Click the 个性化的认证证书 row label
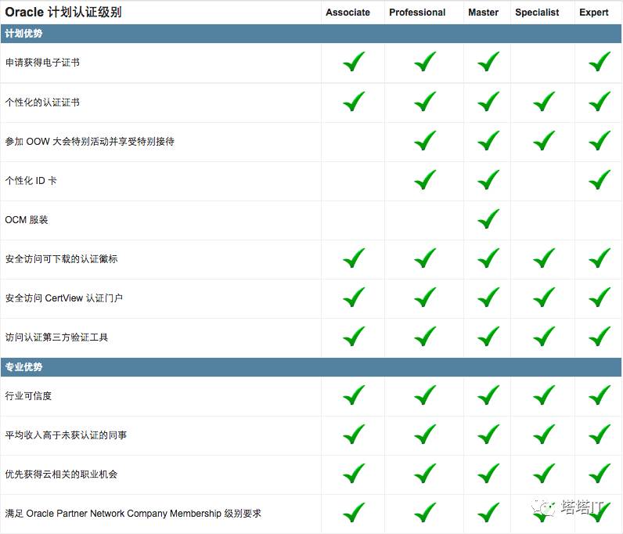The width and height of the screenshot is (623, 534). pyautogui.click(x=42, y=103)
